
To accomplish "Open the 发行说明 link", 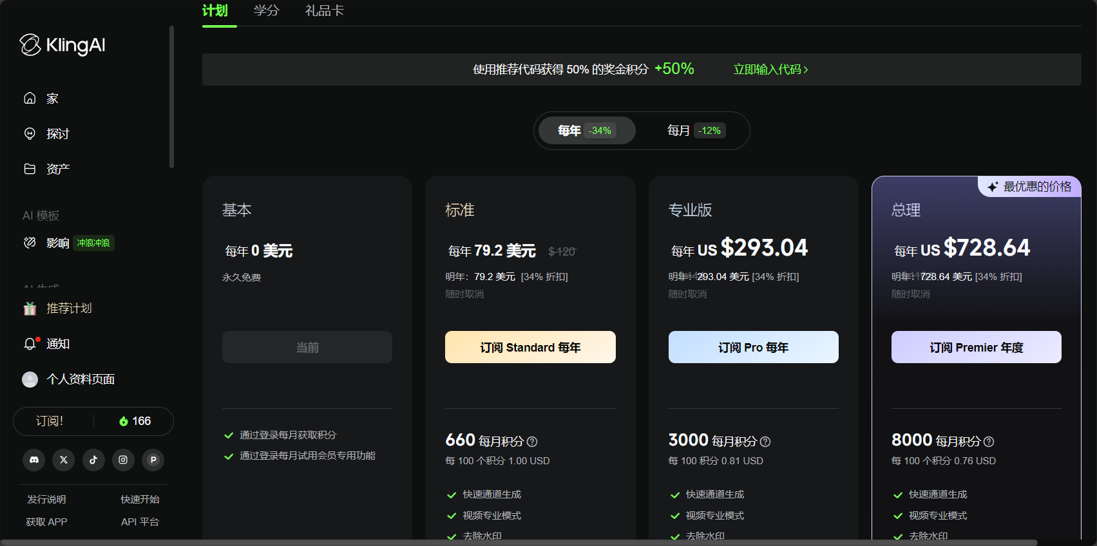I will [x=46, y=500].
